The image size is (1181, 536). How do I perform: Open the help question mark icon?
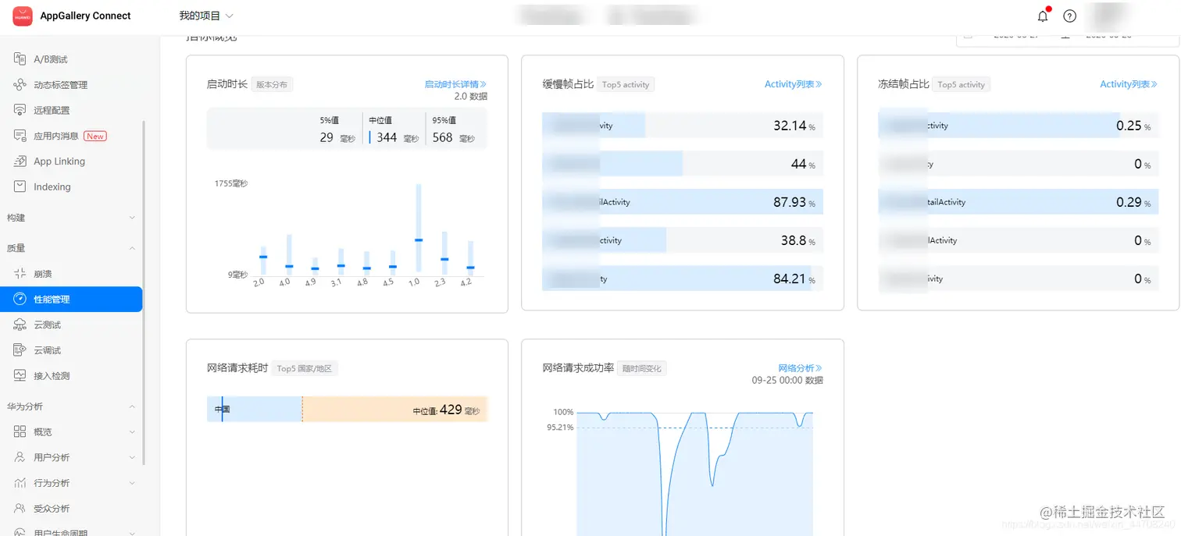[x=1070, y=16]
